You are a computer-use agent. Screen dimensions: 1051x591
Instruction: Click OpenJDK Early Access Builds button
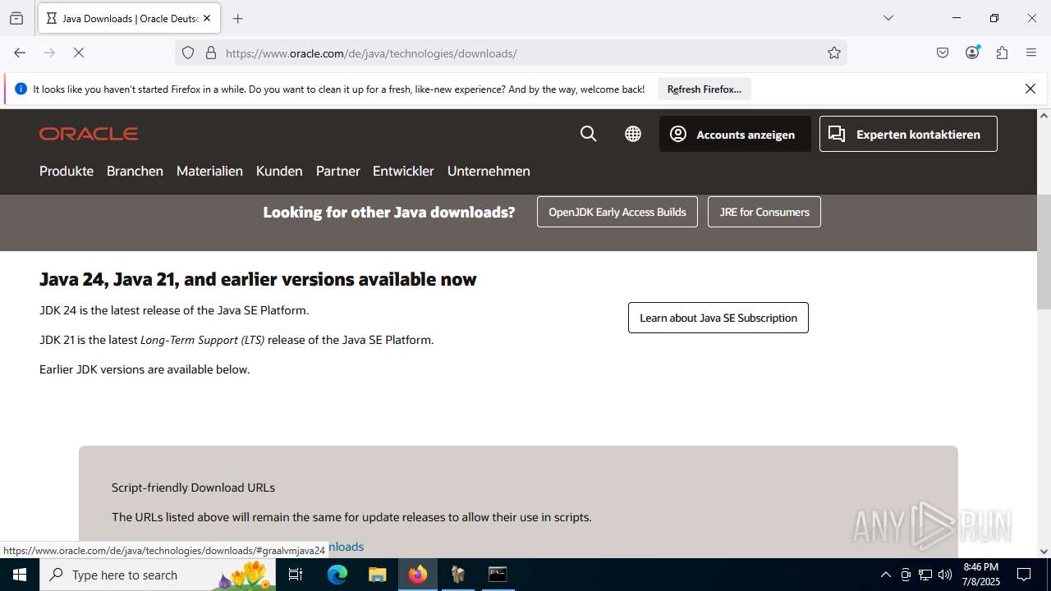click(617, 212)
